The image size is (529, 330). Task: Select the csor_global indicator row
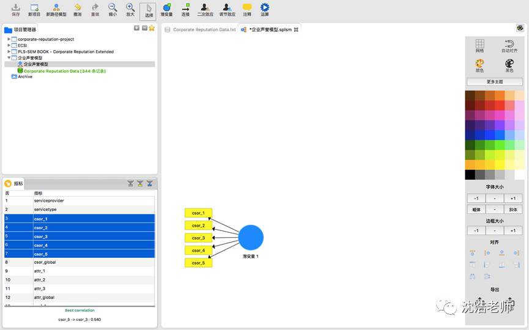(x=80, y=262)
